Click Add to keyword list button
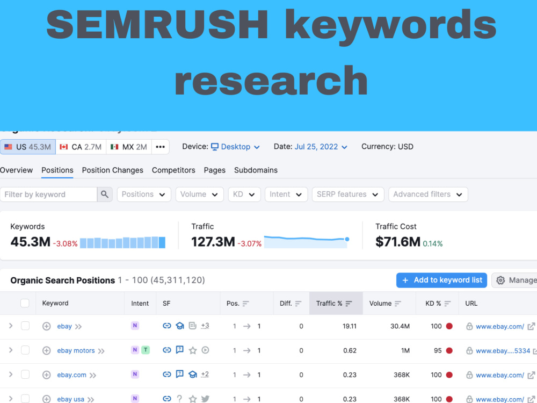The image size is (537, 403). pyautogui.click(x=441, y=280)
